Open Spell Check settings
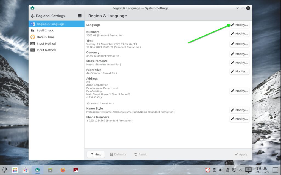Image resolution: width=281 pixels, height=175 pixels. (57, 31)
